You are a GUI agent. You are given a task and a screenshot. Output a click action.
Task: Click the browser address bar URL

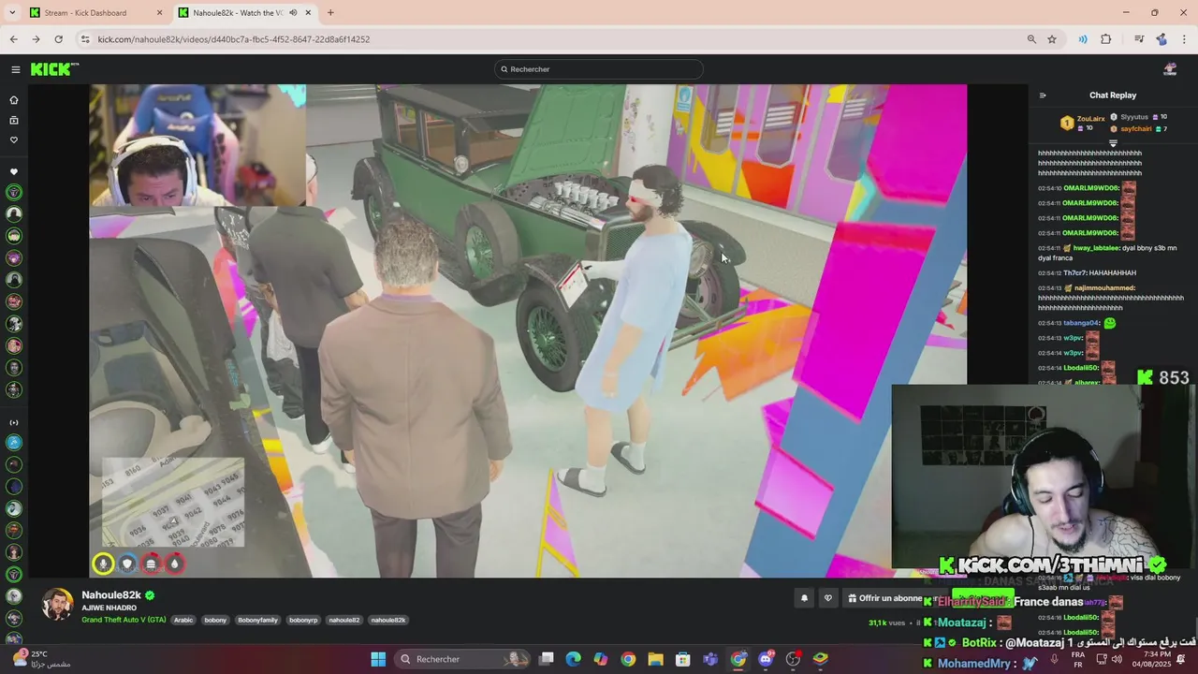pos(234,39)
